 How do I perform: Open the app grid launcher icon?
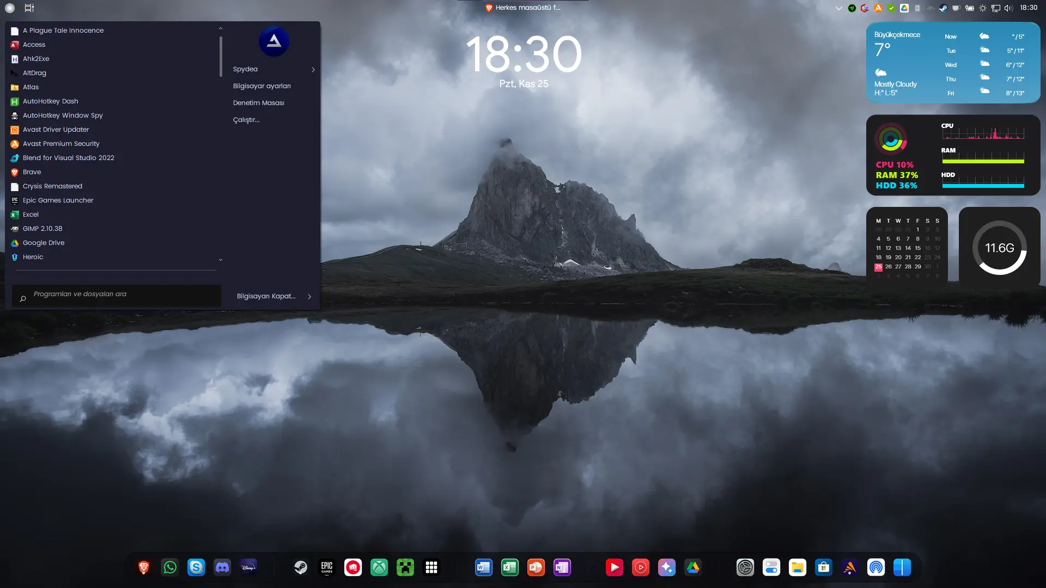click(x=431, y=567)
